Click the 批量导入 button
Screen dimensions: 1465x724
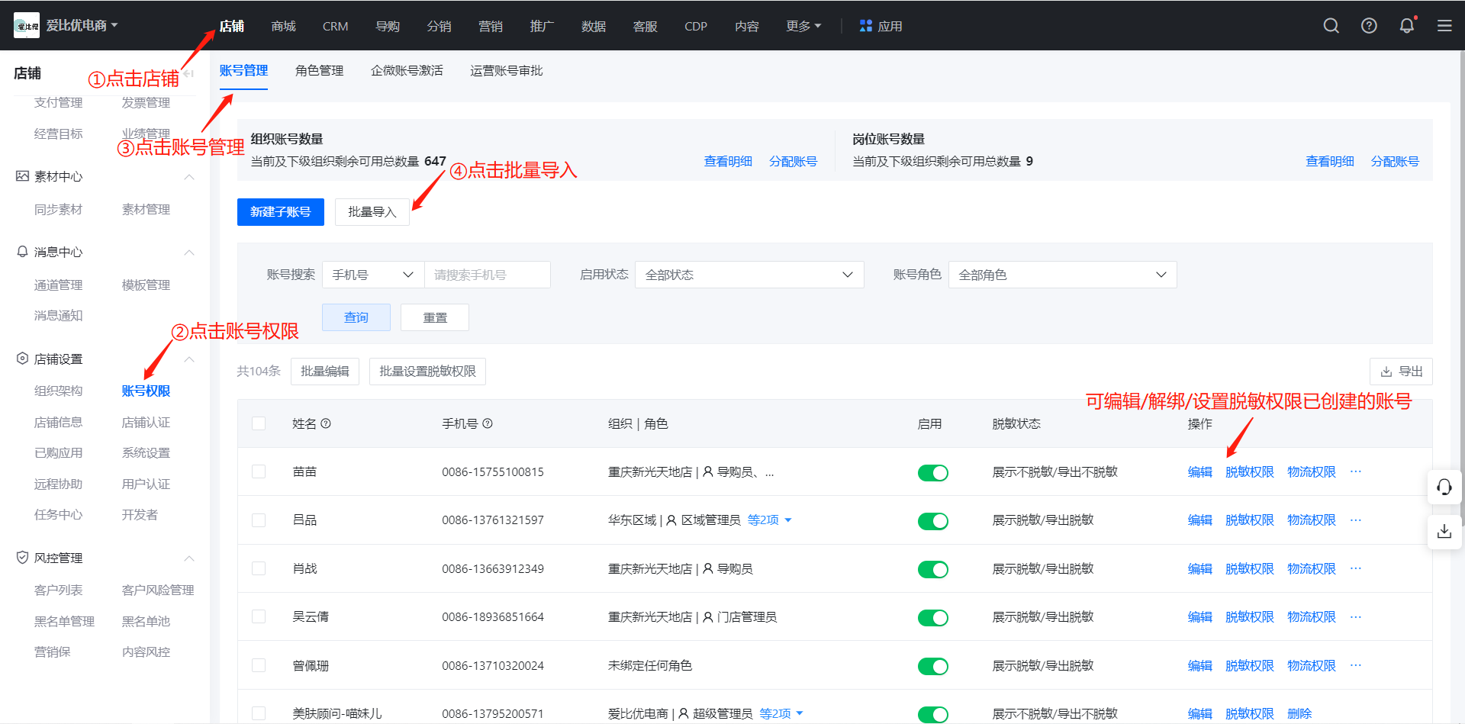[x=372, y=212]
